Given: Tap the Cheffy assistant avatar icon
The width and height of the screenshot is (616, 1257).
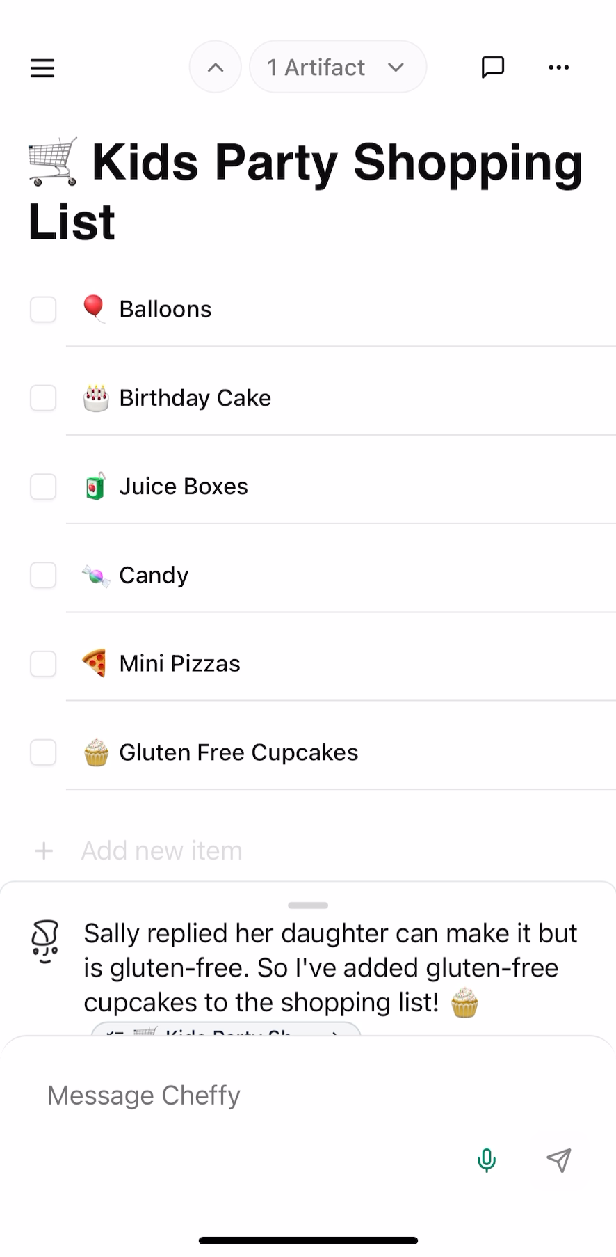Looking at the screenshot, I should click(45, 942).
